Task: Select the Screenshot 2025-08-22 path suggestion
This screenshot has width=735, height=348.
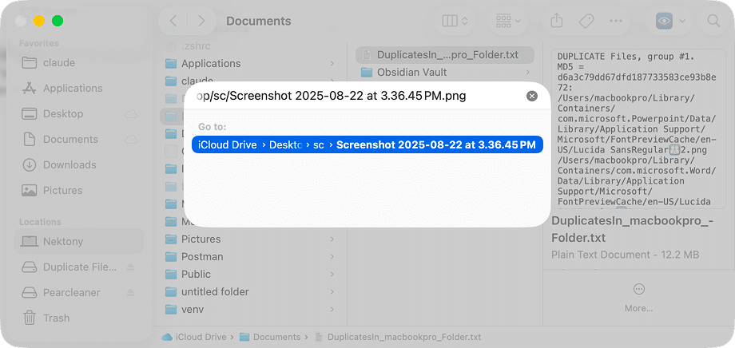Action: click(367, 144)
